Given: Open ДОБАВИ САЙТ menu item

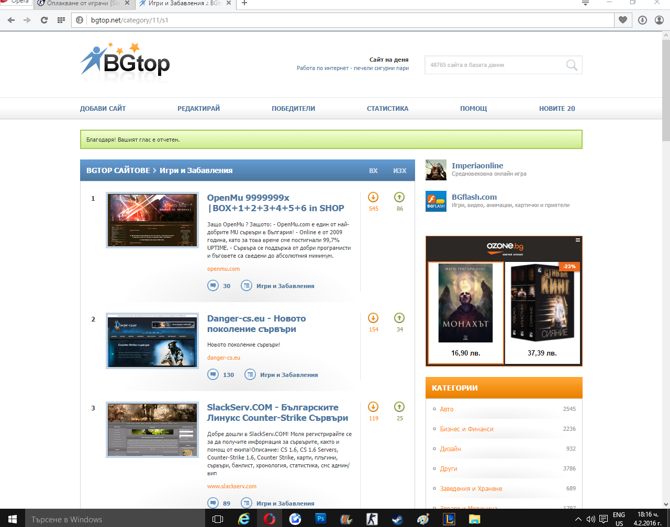Looking at the screenshot, I should (103, 109).
